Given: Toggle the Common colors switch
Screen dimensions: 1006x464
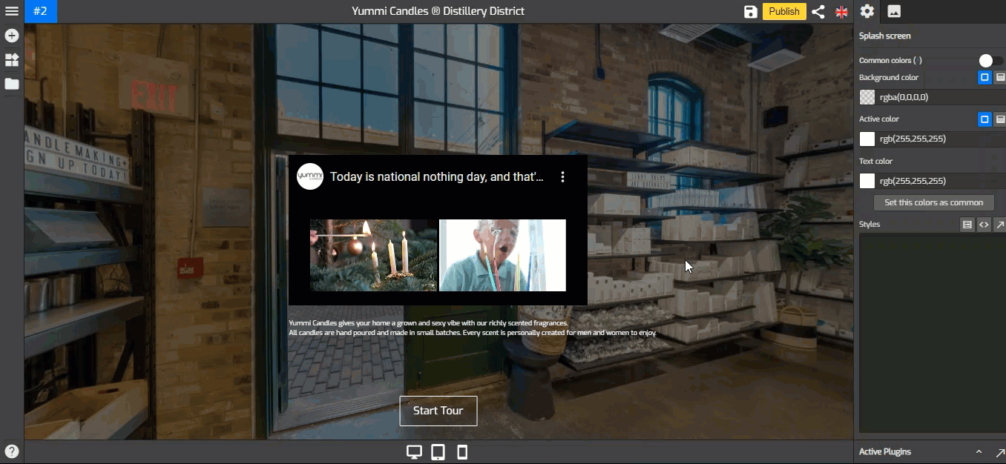Looking at the screenshot, I should (990, 61).
